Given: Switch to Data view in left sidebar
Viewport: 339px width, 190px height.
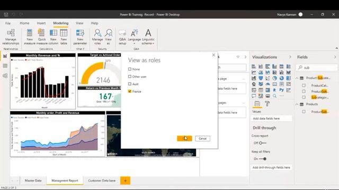Looking at the screenshot, I should pos(5,65).
